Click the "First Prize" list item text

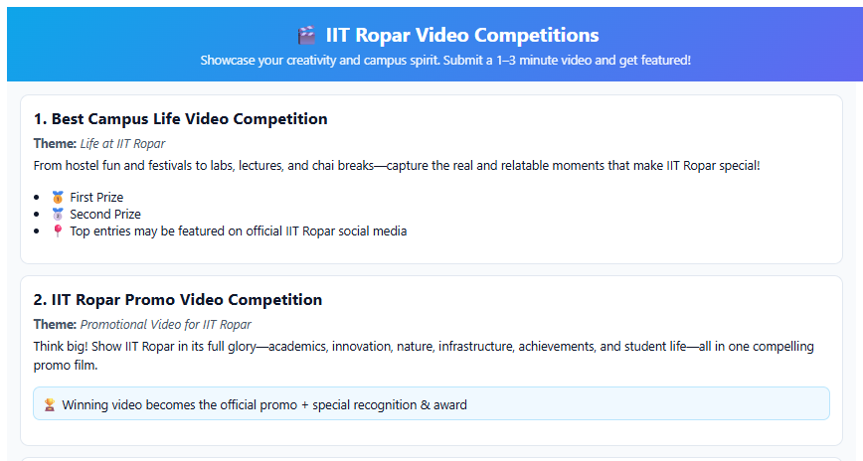(96, 198)
